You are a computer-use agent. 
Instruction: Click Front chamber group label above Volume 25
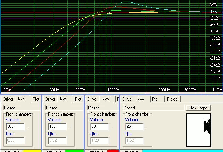pyautogui.click(x=138, y=114)
